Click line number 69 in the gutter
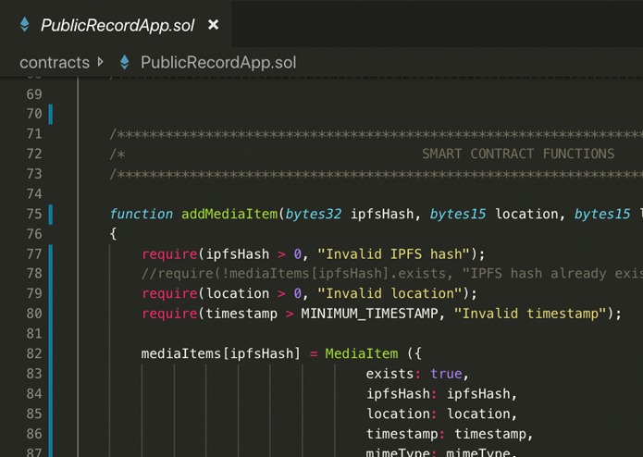Screen dimensions: 643x457 [x=34, y=94]
